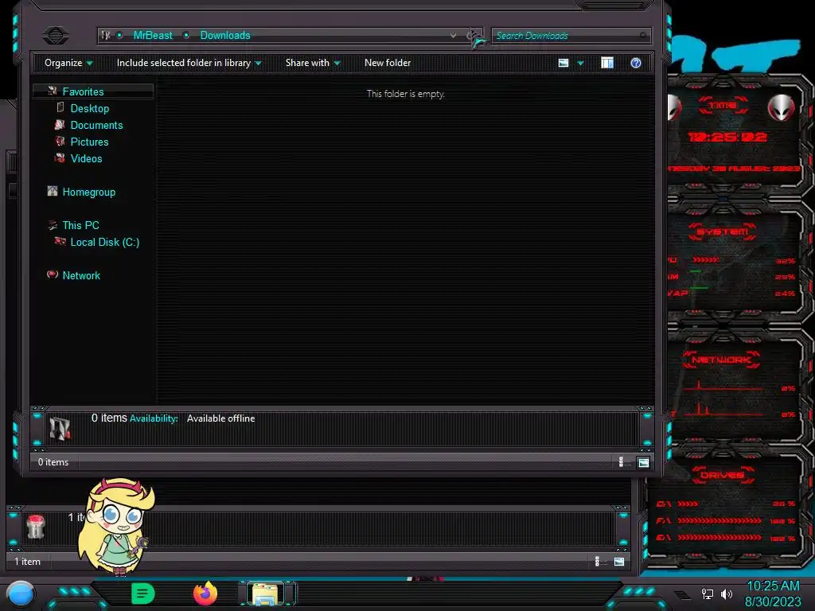Screen dimensions: 815x611
Task: Select Network in the navigation pane
Action: point(81,275)
